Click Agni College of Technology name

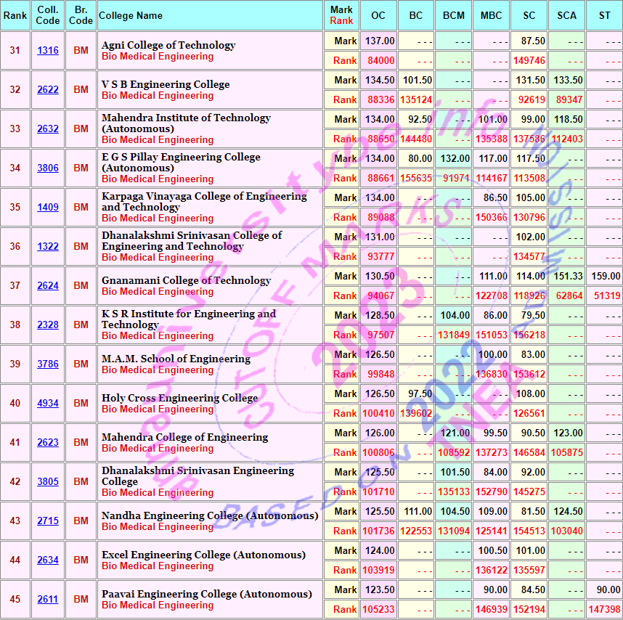pyautogui.click(x=168, y=45)
